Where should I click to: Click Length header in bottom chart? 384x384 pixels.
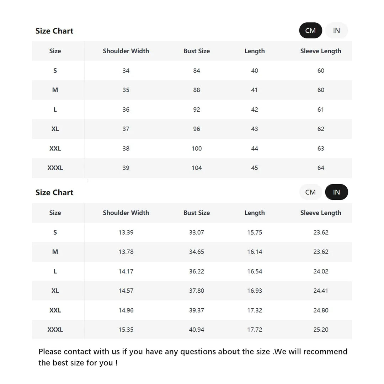255,213
